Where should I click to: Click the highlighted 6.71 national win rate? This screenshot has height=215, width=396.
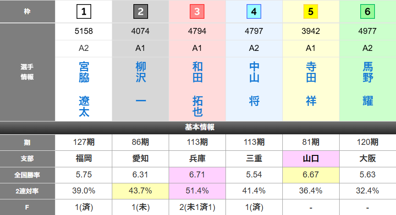click(198, 174)
